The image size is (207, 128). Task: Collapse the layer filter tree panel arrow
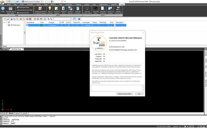pos(25,33)
